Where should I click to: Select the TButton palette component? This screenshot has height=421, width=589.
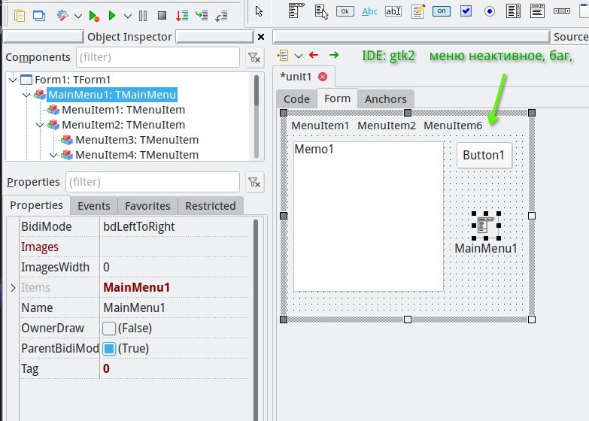tap(345, 11)
